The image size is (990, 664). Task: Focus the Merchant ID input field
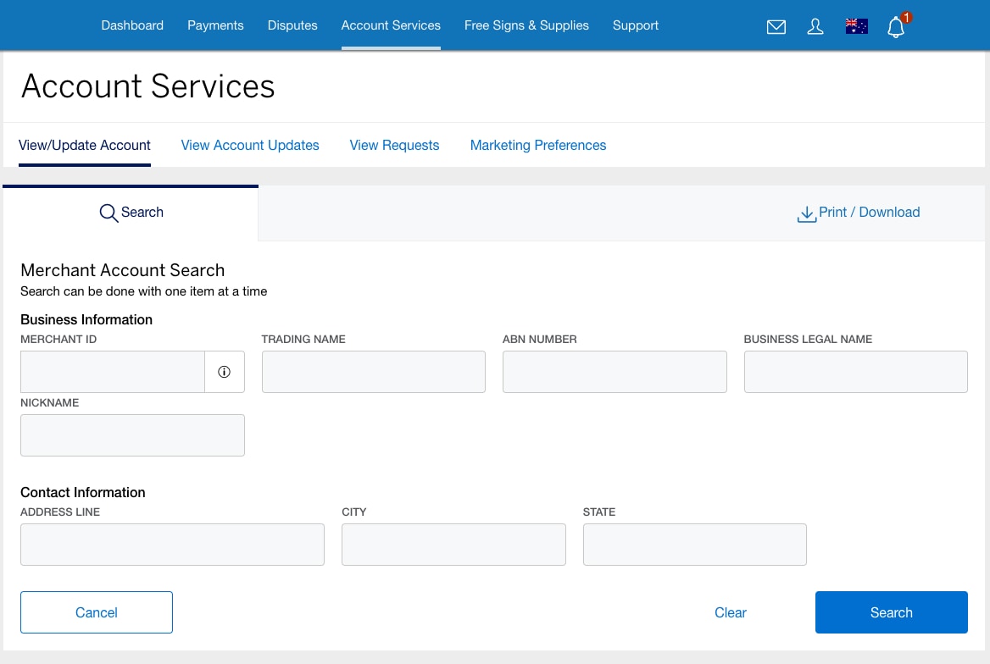coord(113,372)
